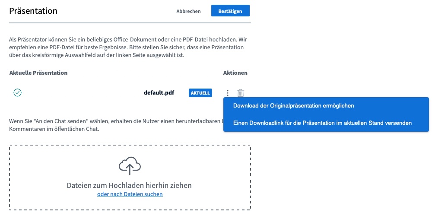Click the 'Kommentaren im öffentlichen Chat' text line
Viewport: 432px width, 219px height.
click(x=54, y=129)
